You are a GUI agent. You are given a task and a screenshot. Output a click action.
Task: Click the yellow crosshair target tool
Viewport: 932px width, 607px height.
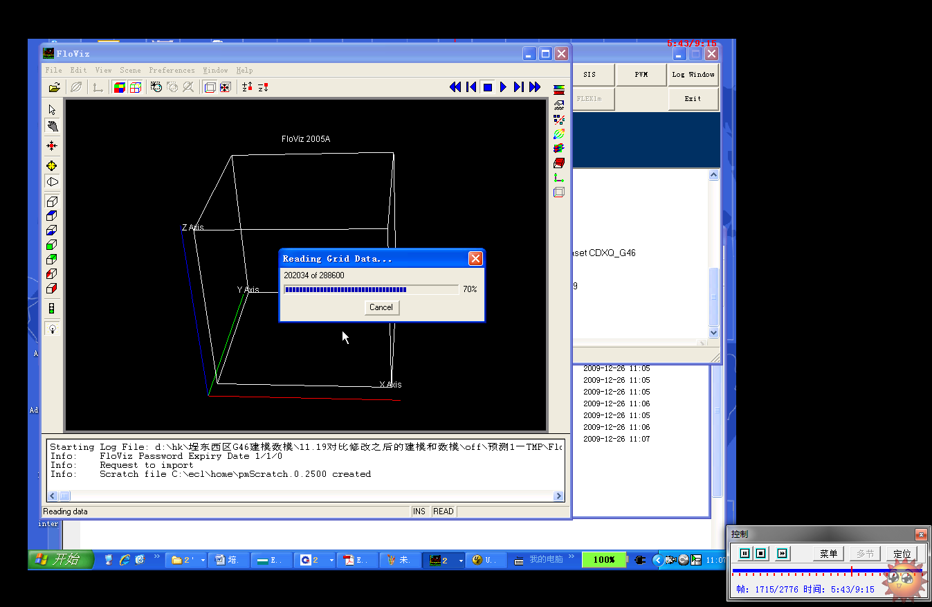(52, 165)
